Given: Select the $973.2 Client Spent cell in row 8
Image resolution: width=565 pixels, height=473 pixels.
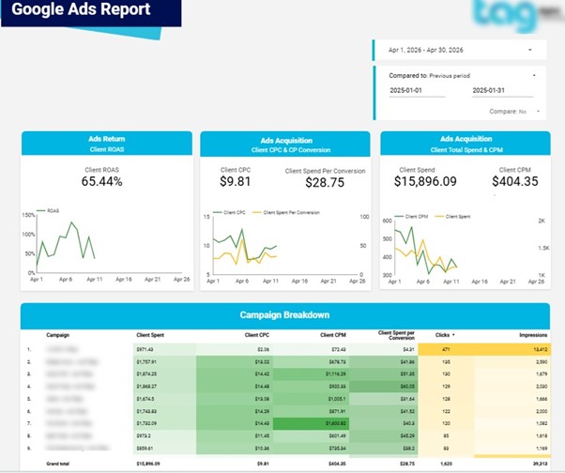Looking at the screenshot, I should [x=164, y=435].
